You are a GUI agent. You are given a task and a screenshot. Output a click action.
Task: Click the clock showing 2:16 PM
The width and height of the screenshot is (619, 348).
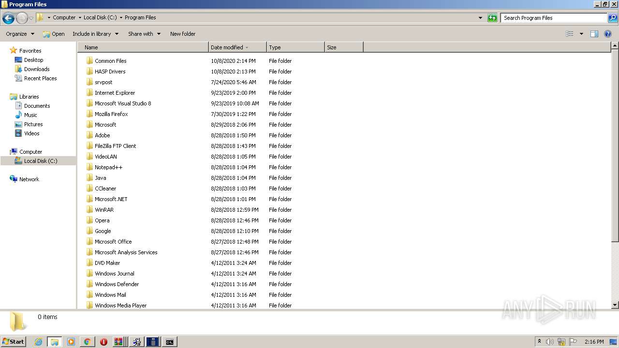594,342
